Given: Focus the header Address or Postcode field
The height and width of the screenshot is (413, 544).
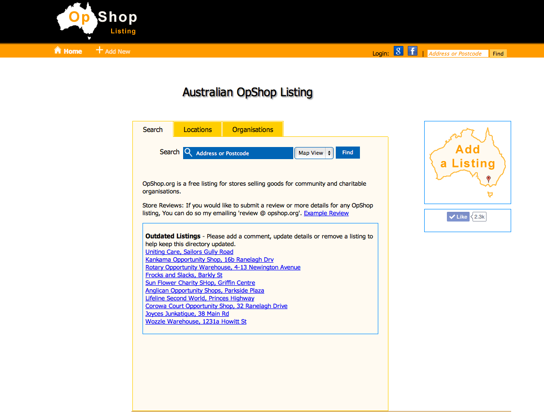Looking at the screenshot, I should tap(458, 54).
